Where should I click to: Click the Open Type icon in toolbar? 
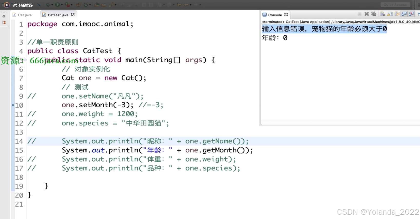click(x=97, y=5)
